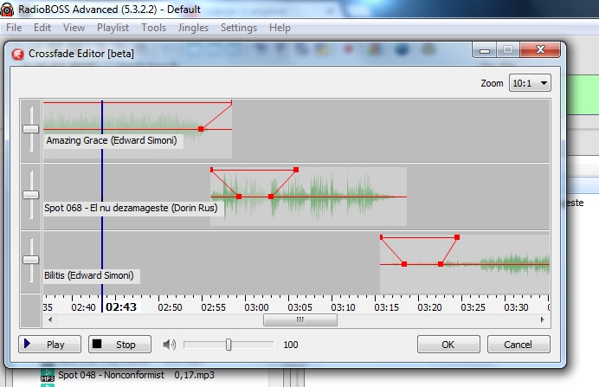This screenshot has height=387, width=599.
Task: Click the Cancel button
Action: pos(518,345)
